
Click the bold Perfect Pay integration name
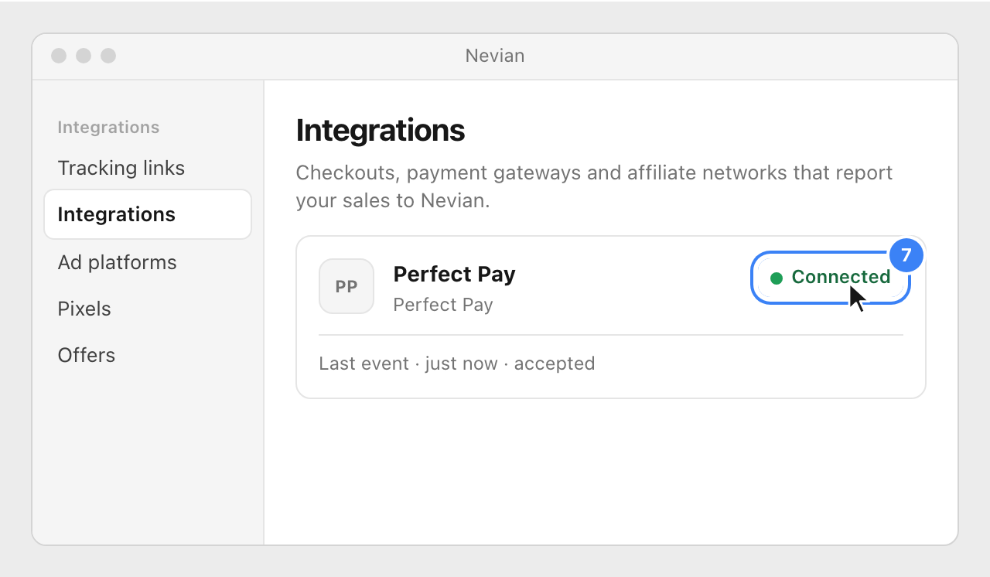(x=454, y=274)
